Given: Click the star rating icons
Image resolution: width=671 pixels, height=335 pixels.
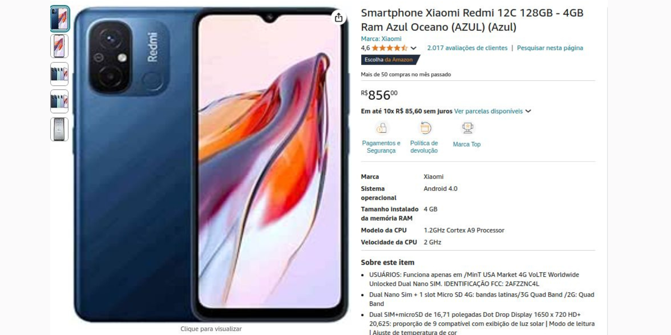Looking at the screenshot, I should point(390,48).
